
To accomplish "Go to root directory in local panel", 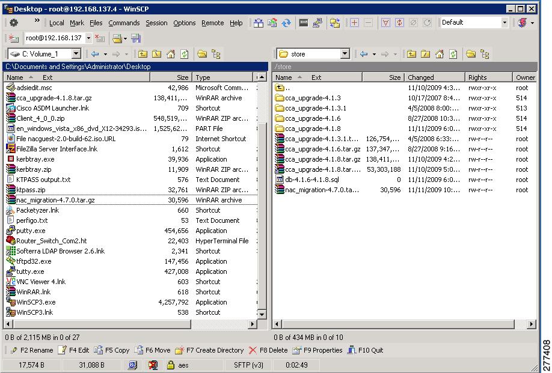I will pyautogui.click(x=157, y=54).
